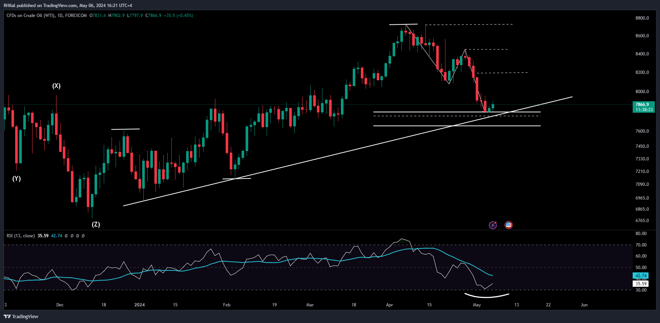Click the 13 date label on time axis

[x=516, y=305]
